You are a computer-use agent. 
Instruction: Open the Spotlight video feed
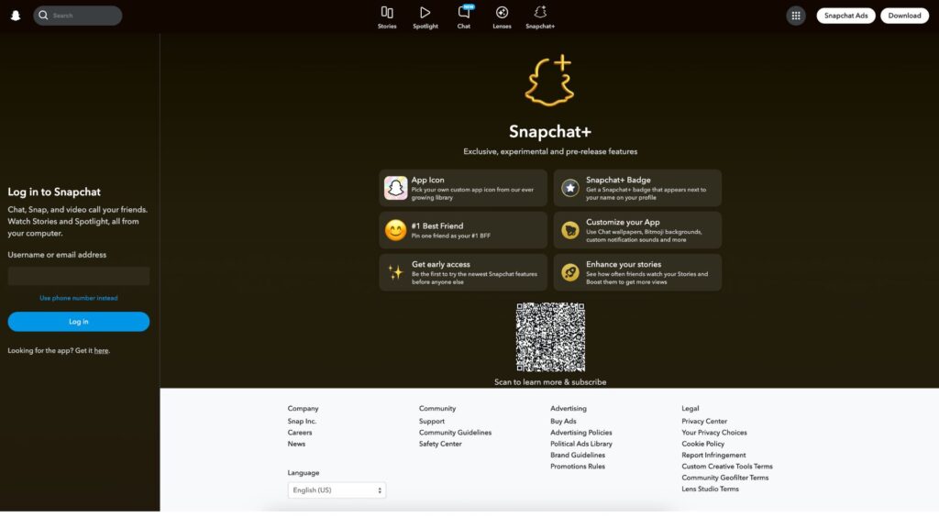[x=425, y=16]
